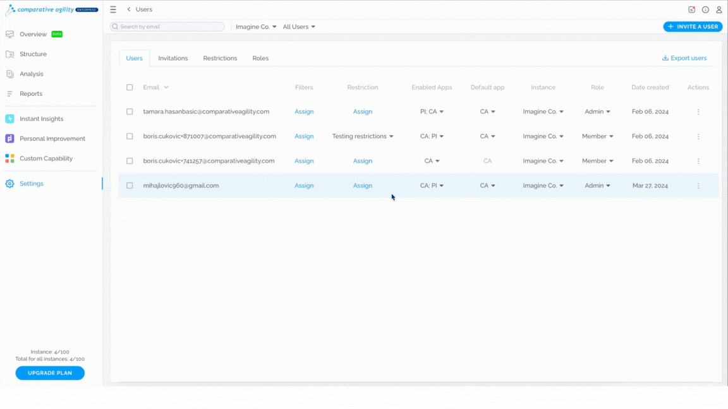Check the tamara.hasanbasic user checkbox
Screen dimensions: 728x409
click(130, 112)
